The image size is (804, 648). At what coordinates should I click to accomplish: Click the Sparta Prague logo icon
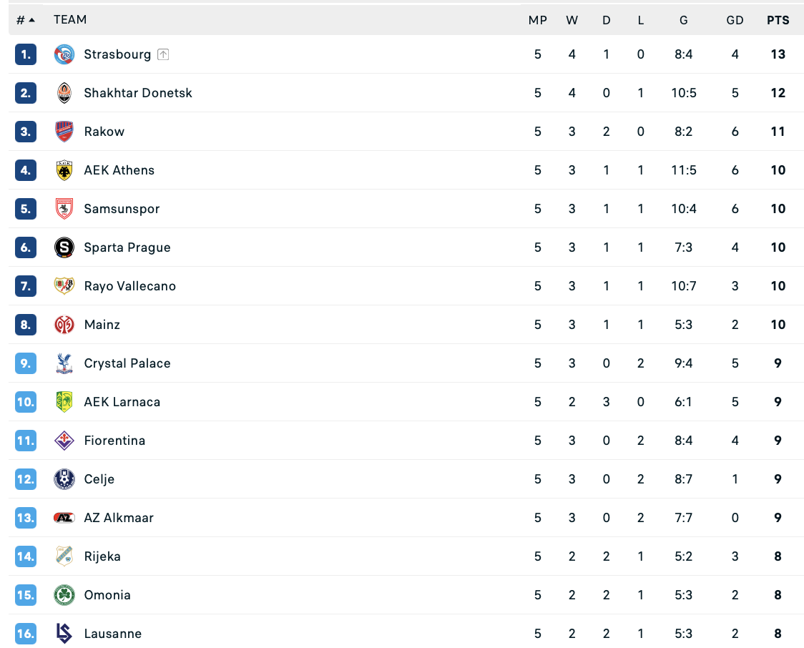coord(64,247)
